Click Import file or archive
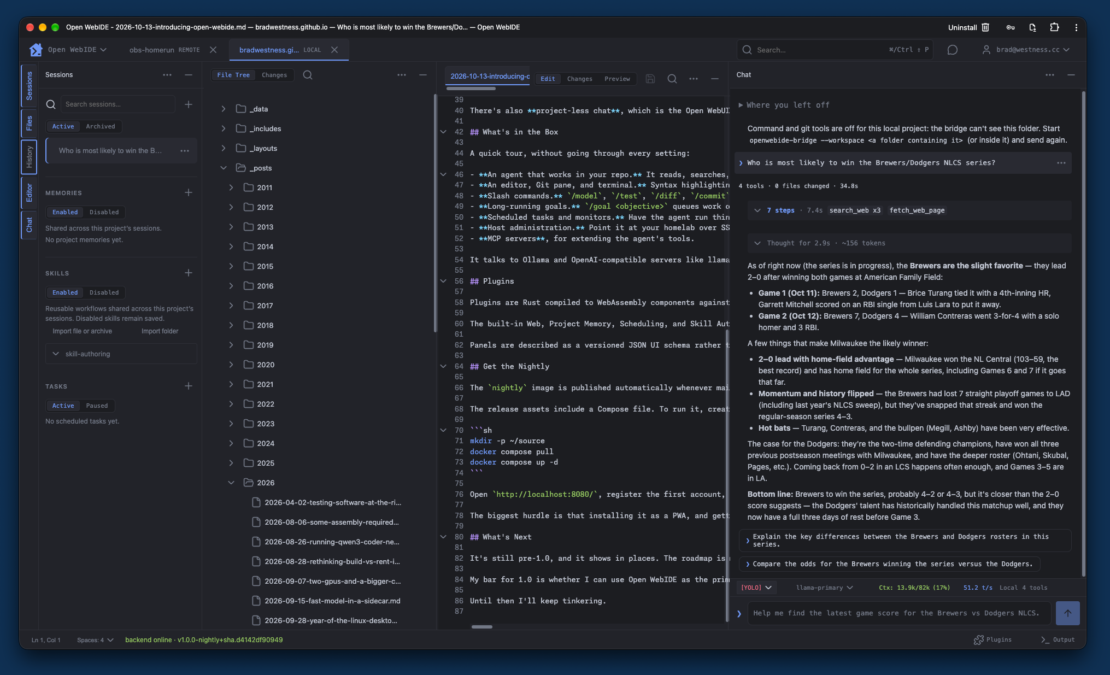Viewport: 1110px width, 675px height. (x=83, y=331)
